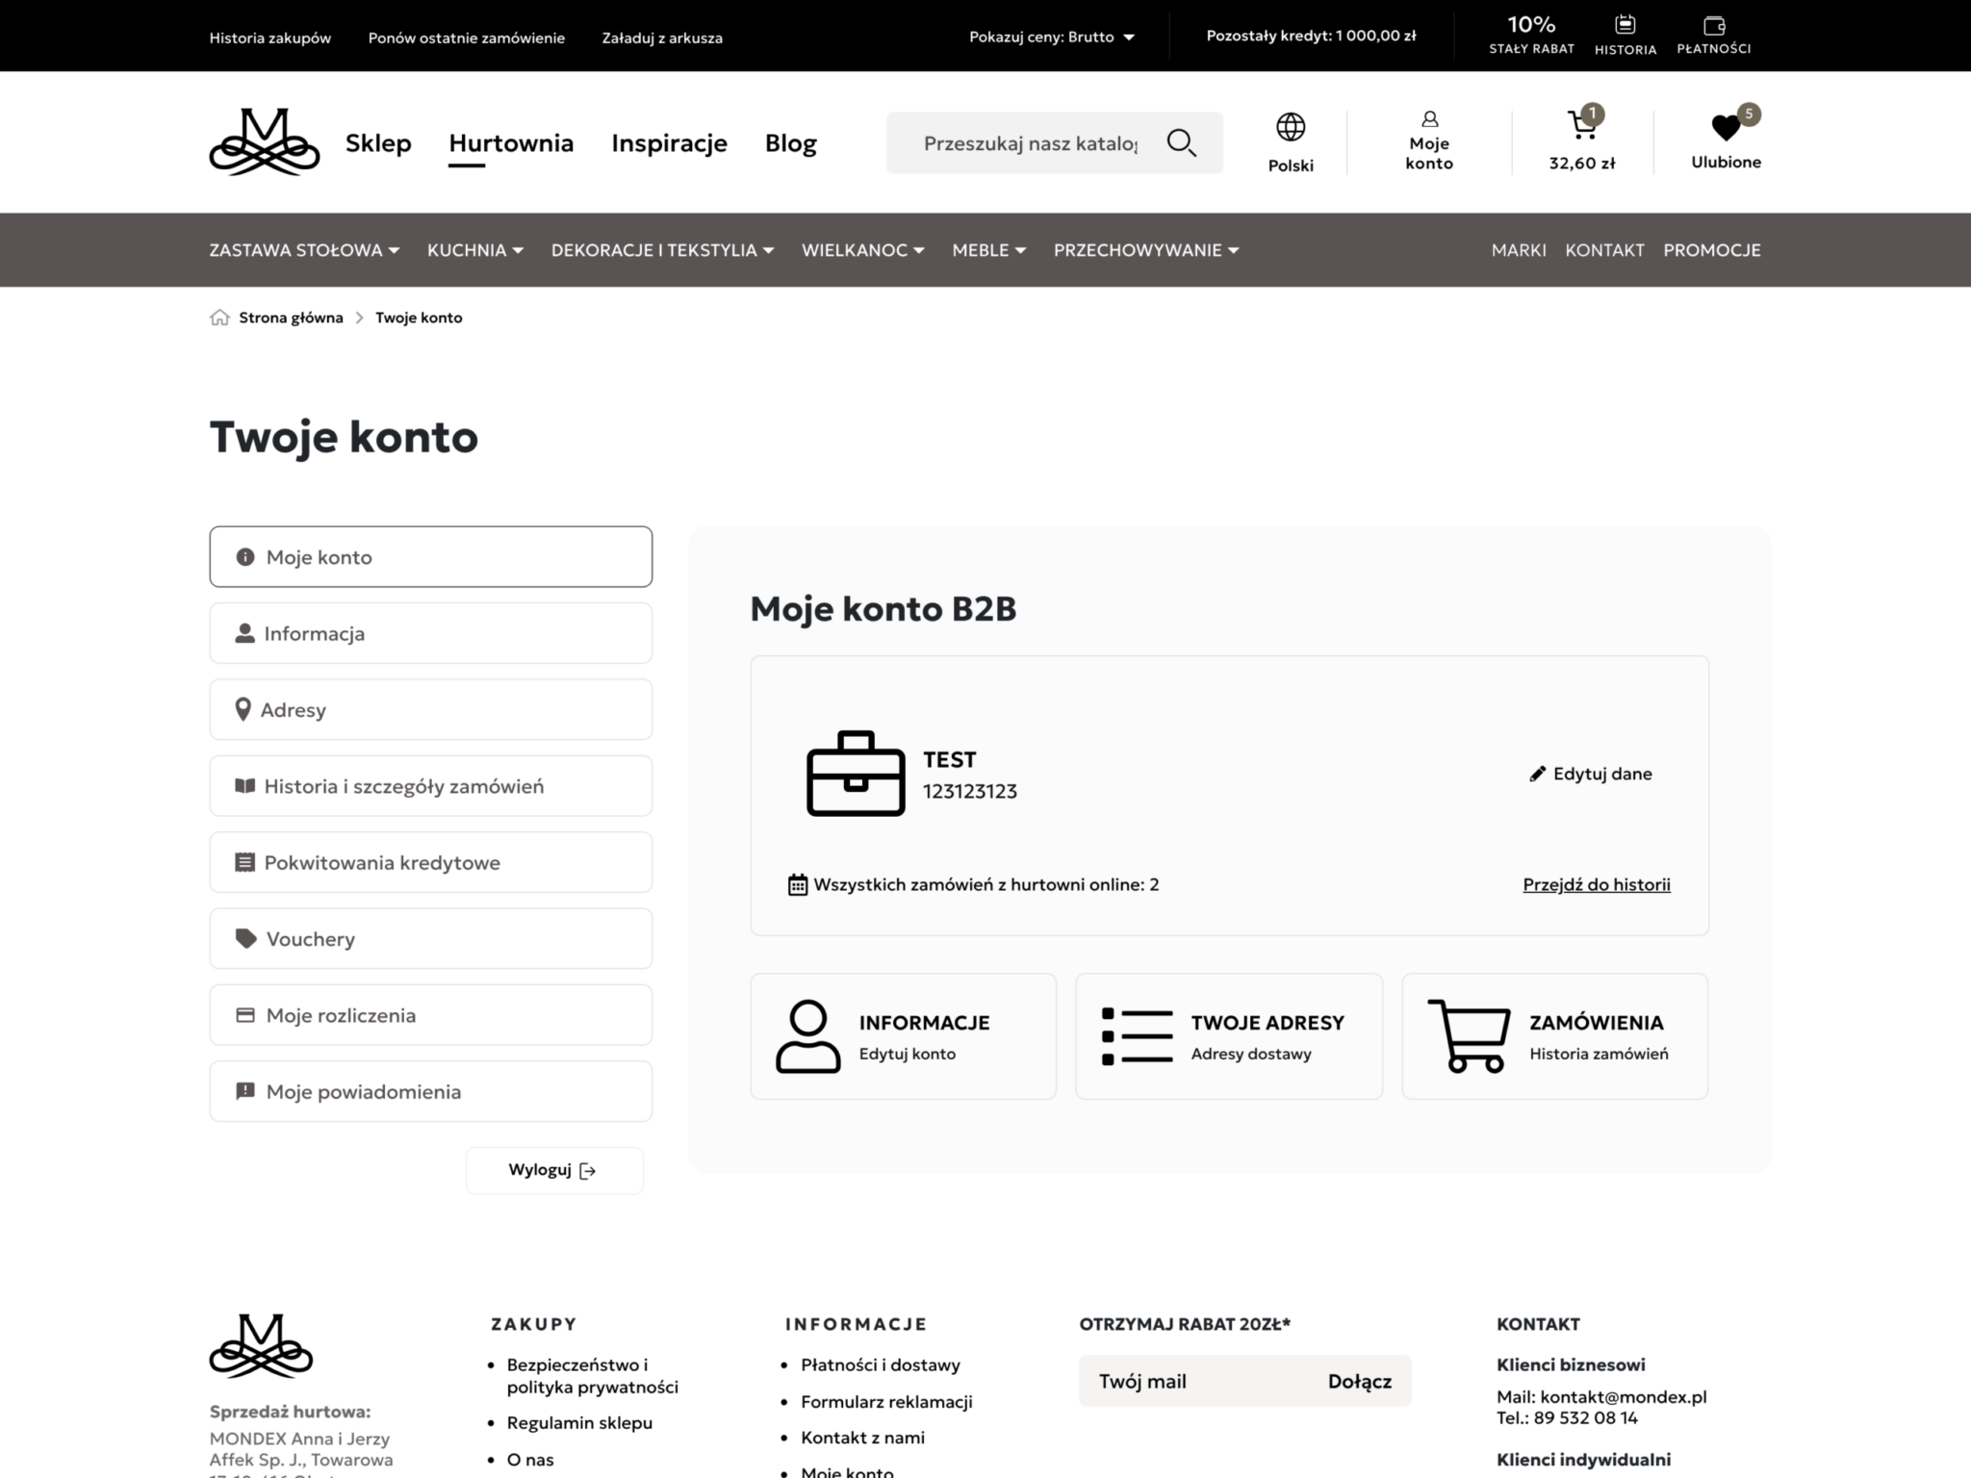Viewport: 1971px width, 1478px height.
Task: Click the calendar icon by orders count
Action: pyautogui.click(x=797, y=884)
